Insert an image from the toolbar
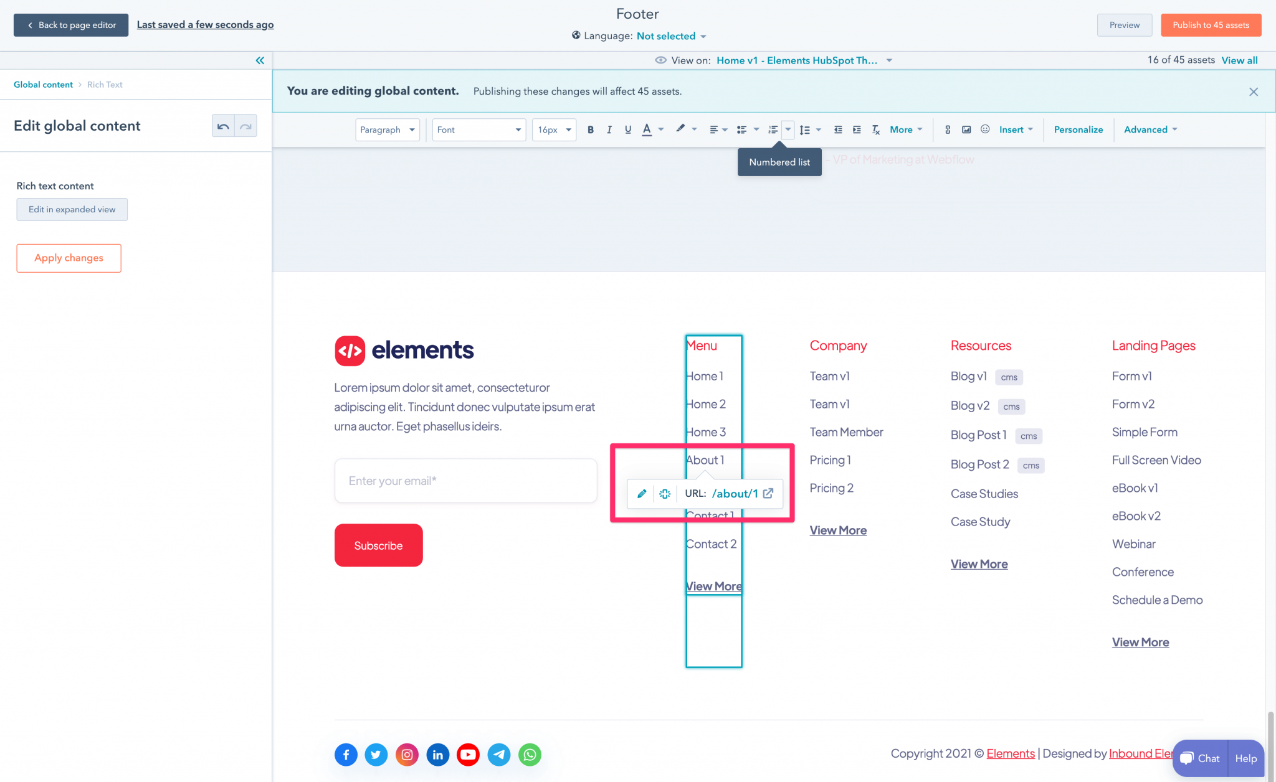The height and width of the screenshot is (782, 1276). (966, 130)
